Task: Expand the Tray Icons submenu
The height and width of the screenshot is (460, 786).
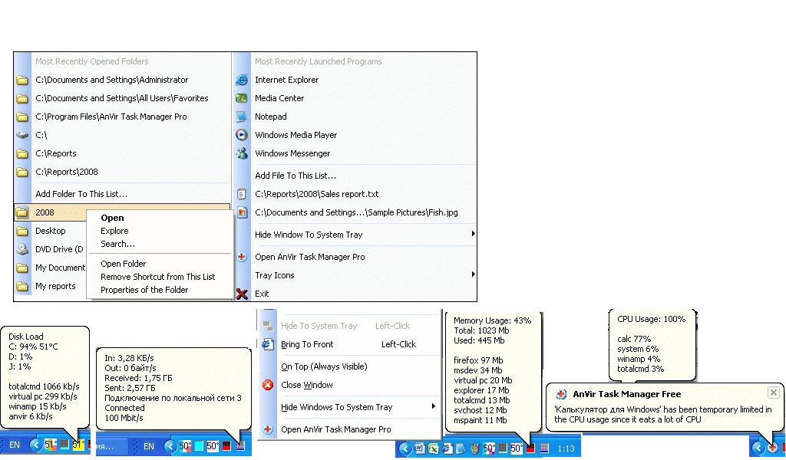Action: click(273, 275)
